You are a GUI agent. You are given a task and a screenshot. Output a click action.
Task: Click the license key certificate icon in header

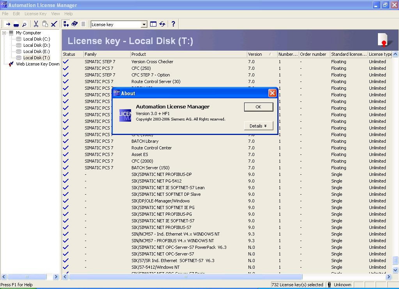tap(383, 40)
